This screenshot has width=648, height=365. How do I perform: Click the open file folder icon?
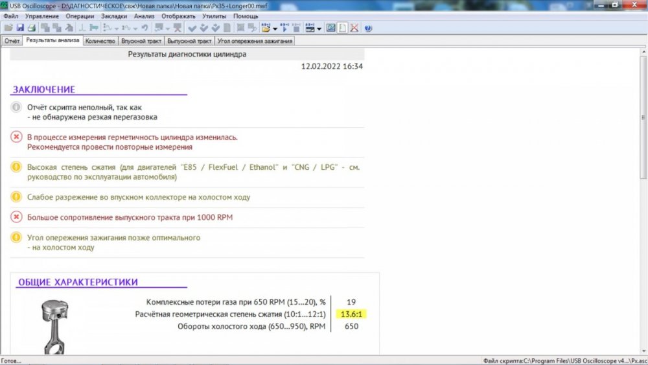coord(8,28)
